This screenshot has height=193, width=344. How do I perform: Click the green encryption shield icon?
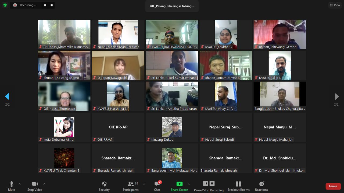(x=5, y=5)
